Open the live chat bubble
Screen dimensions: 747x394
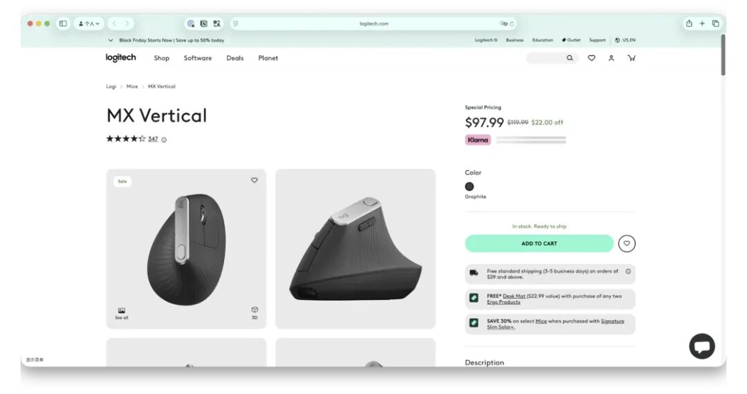pyautogui.click(x=702, y=346)
